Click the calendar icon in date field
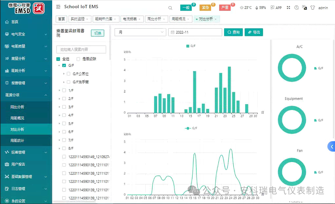335x204 pixels. [173, 32]
